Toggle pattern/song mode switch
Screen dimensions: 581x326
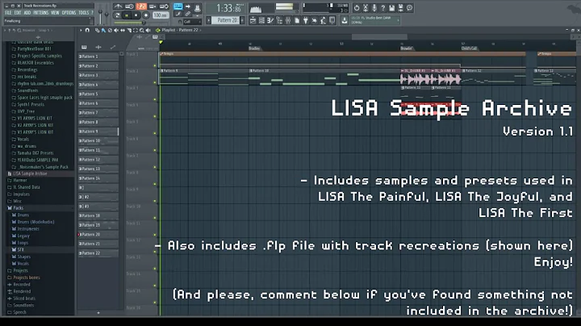pos(116,15)
